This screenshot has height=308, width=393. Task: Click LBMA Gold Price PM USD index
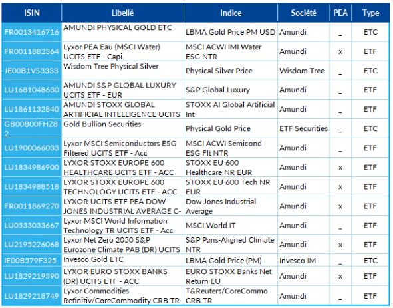click(x=230, y=32)
